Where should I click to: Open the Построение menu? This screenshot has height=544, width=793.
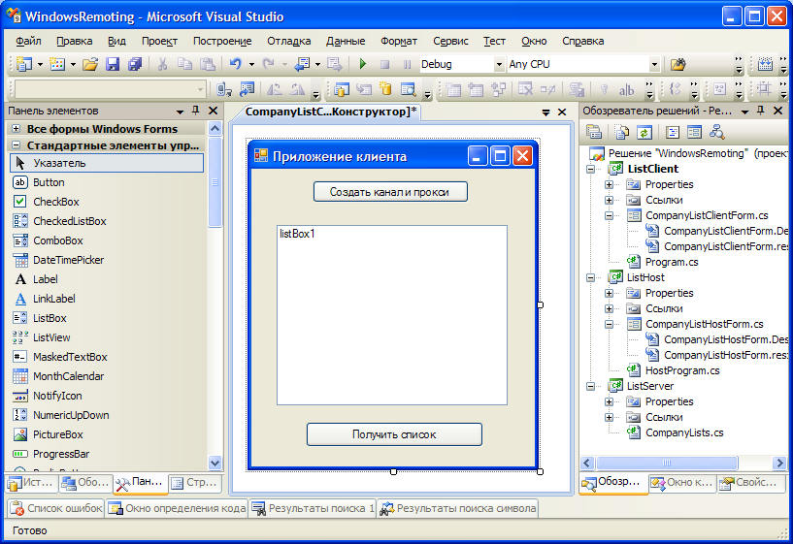tap(222, 41)
